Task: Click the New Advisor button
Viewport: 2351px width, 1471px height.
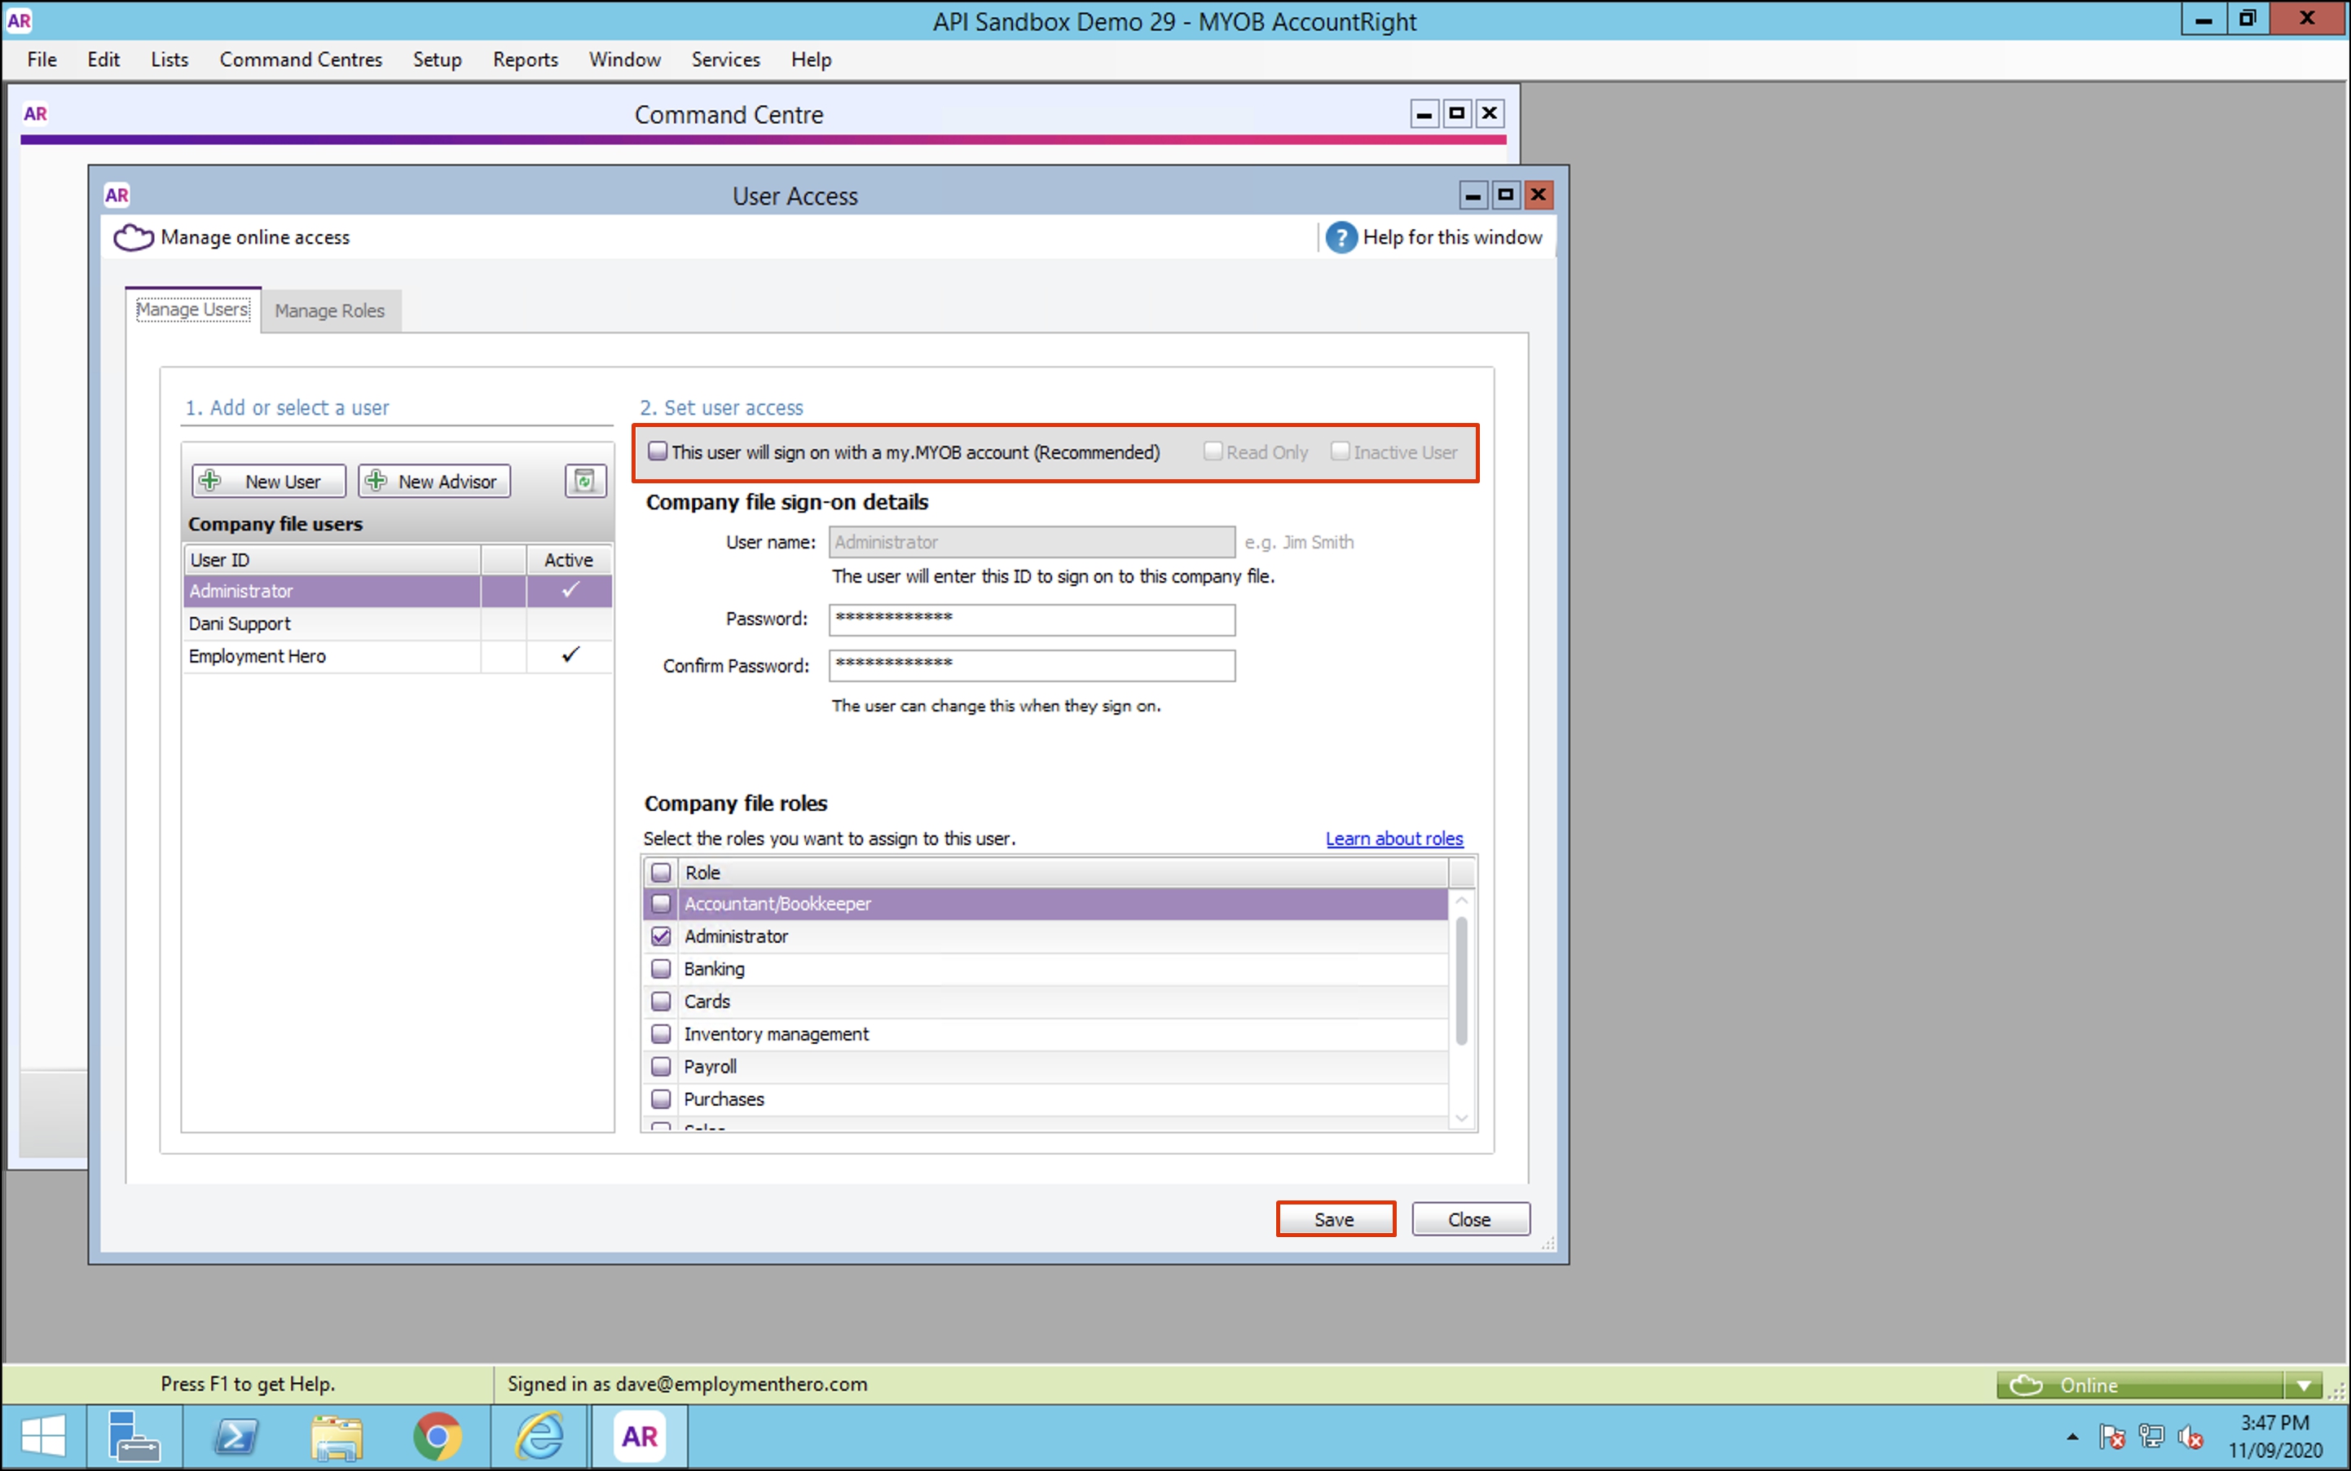Action: (434, 481)
